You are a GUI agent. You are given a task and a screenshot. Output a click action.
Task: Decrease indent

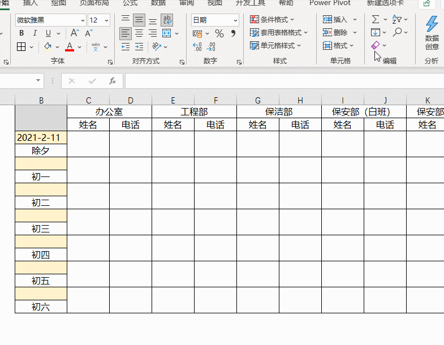click(x=126, y=47)
